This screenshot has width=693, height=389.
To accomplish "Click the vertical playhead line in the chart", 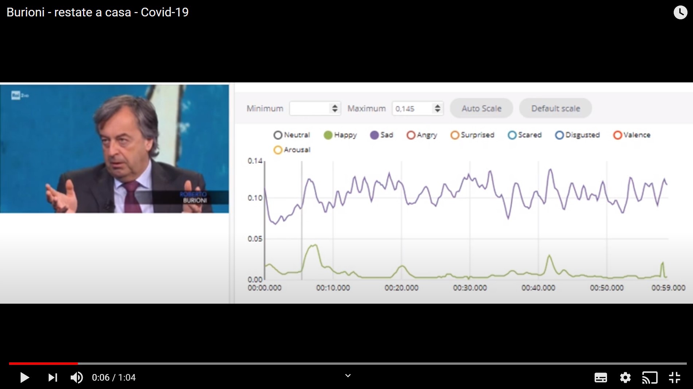I will click(302, 221).
